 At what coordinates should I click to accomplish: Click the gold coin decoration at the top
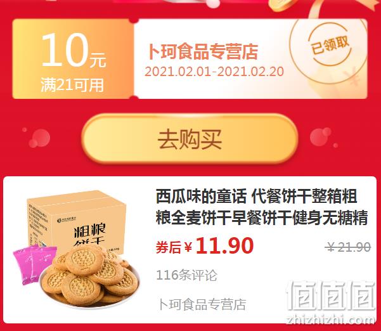coord(283,5)
